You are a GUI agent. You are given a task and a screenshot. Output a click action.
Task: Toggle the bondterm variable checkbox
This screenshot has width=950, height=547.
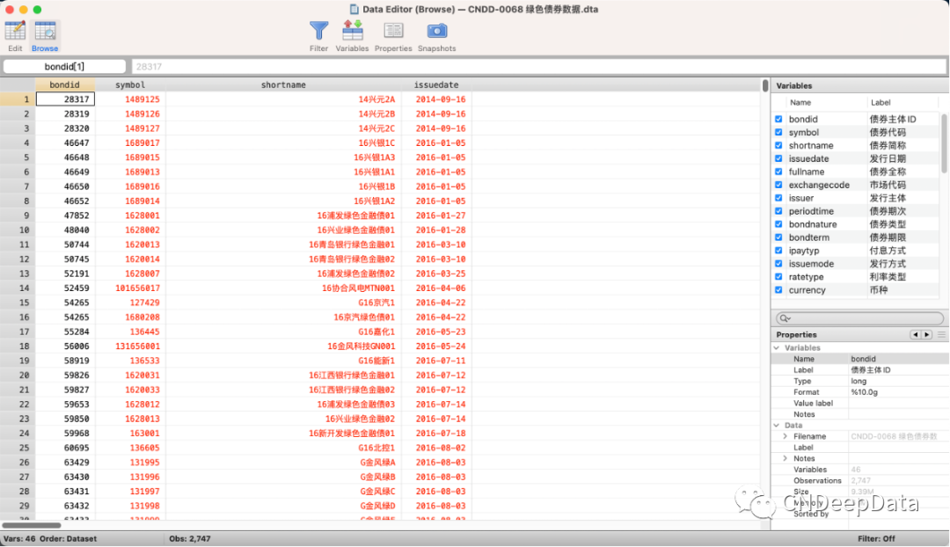(x=778, y=237)
